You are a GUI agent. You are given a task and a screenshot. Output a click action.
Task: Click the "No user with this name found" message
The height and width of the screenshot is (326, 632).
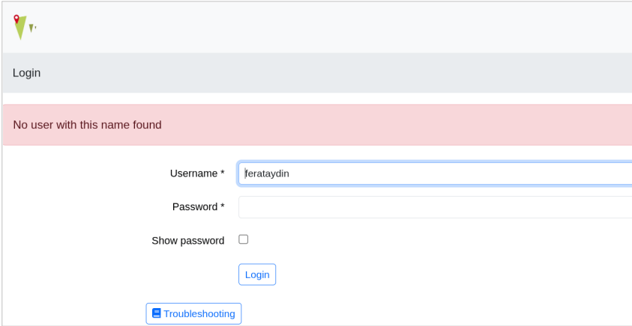[87, 125]
